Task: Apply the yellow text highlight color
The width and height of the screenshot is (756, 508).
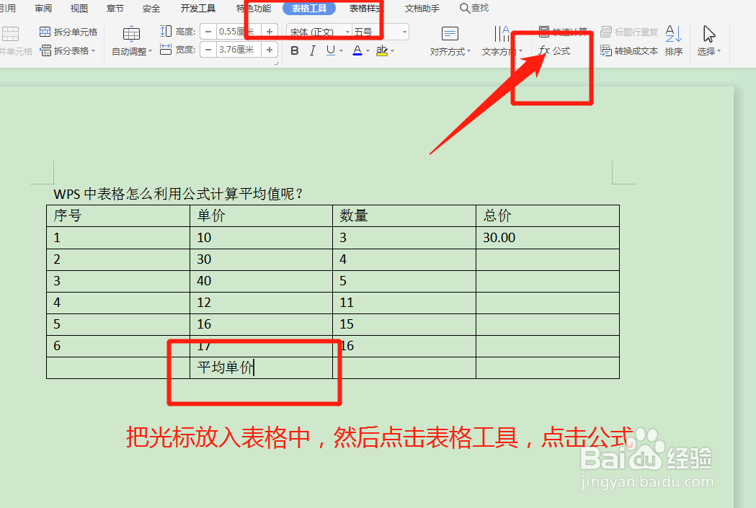Action: click(x=382, y=50)
